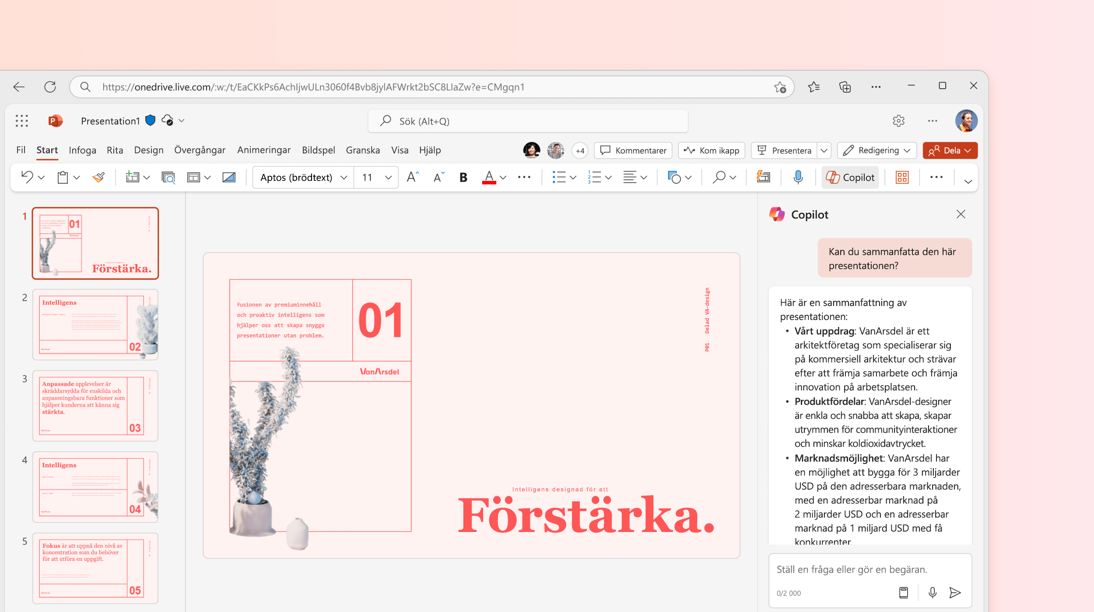Expand the ribbon with bottom chevron

(968, 181)
